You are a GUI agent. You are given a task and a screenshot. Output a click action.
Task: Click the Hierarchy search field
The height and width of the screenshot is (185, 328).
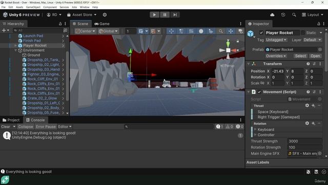37,30
